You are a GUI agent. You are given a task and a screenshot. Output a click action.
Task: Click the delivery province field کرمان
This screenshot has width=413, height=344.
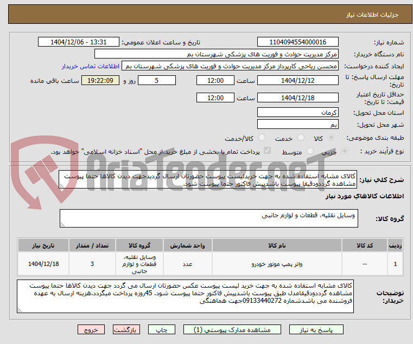coord(298,113)
